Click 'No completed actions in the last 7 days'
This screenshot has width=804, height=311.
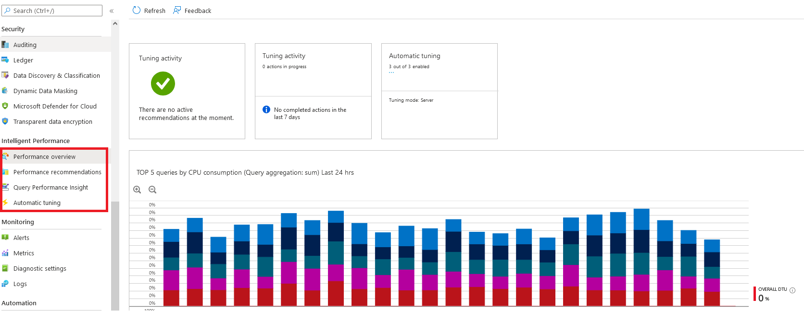coord(310,113)
